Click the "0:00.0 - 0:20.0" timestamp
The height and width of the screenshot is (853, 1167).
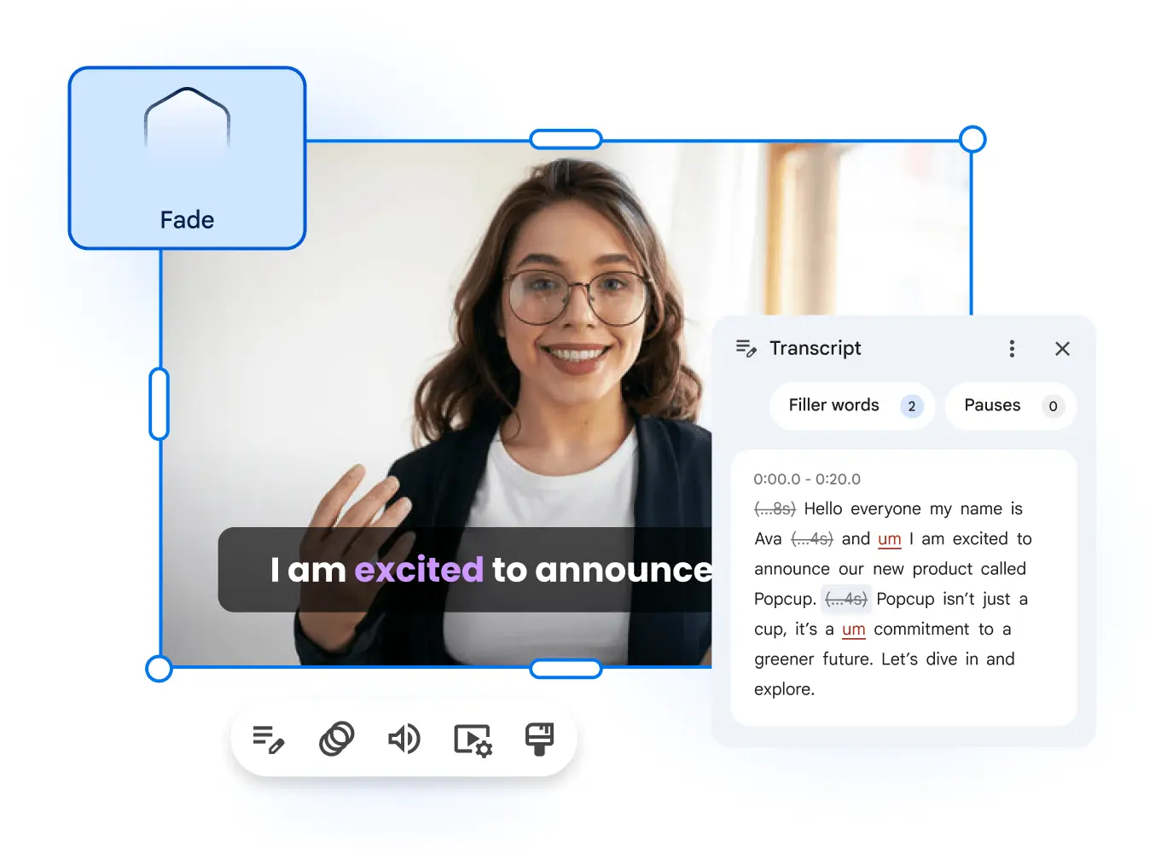point(807,479)
